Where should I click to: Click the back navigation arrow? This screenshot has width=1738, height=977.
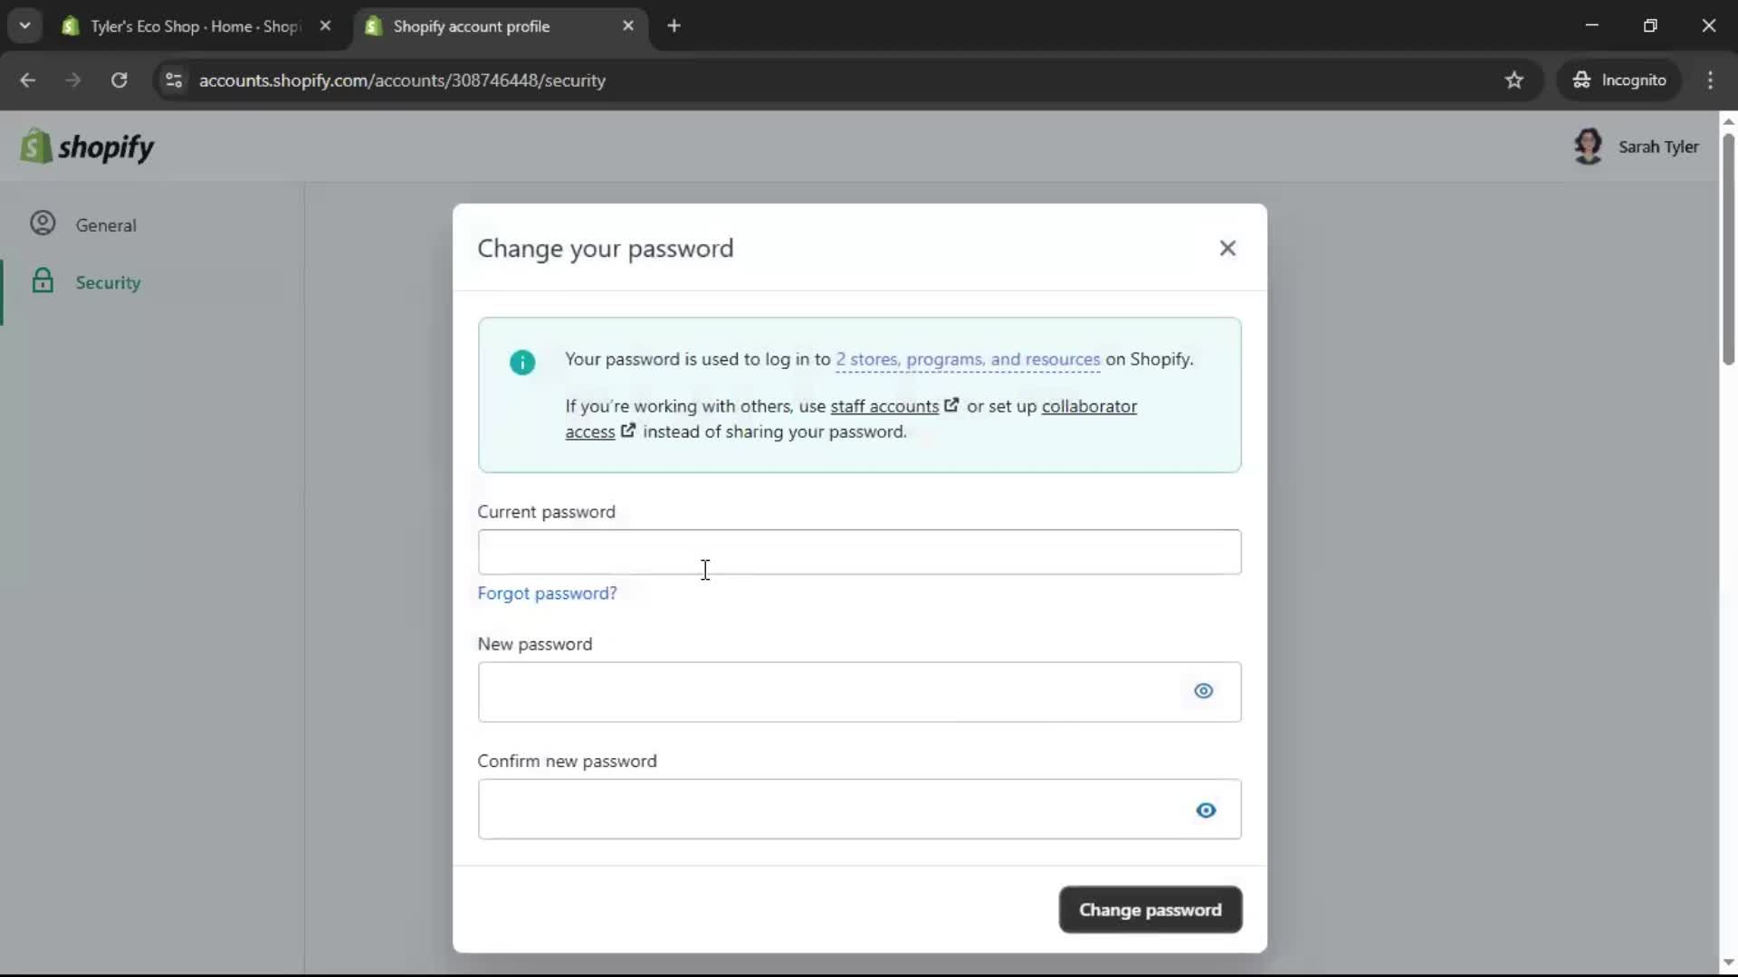(x=28, y=80)
